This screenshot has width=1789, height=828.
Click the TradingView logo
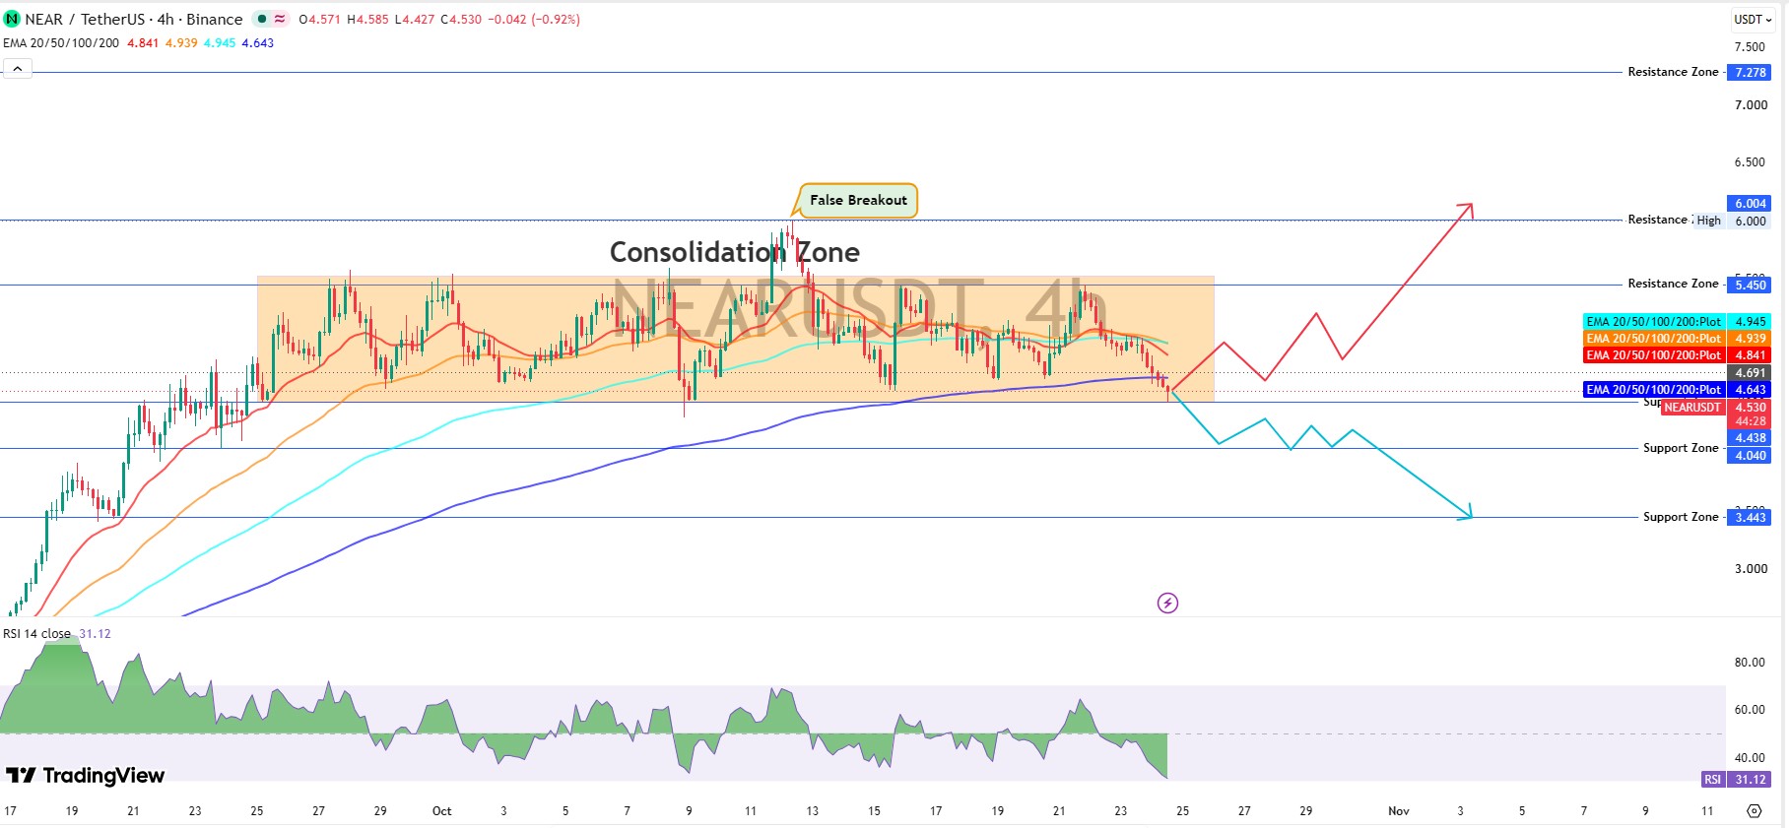[x=86, y=776]
